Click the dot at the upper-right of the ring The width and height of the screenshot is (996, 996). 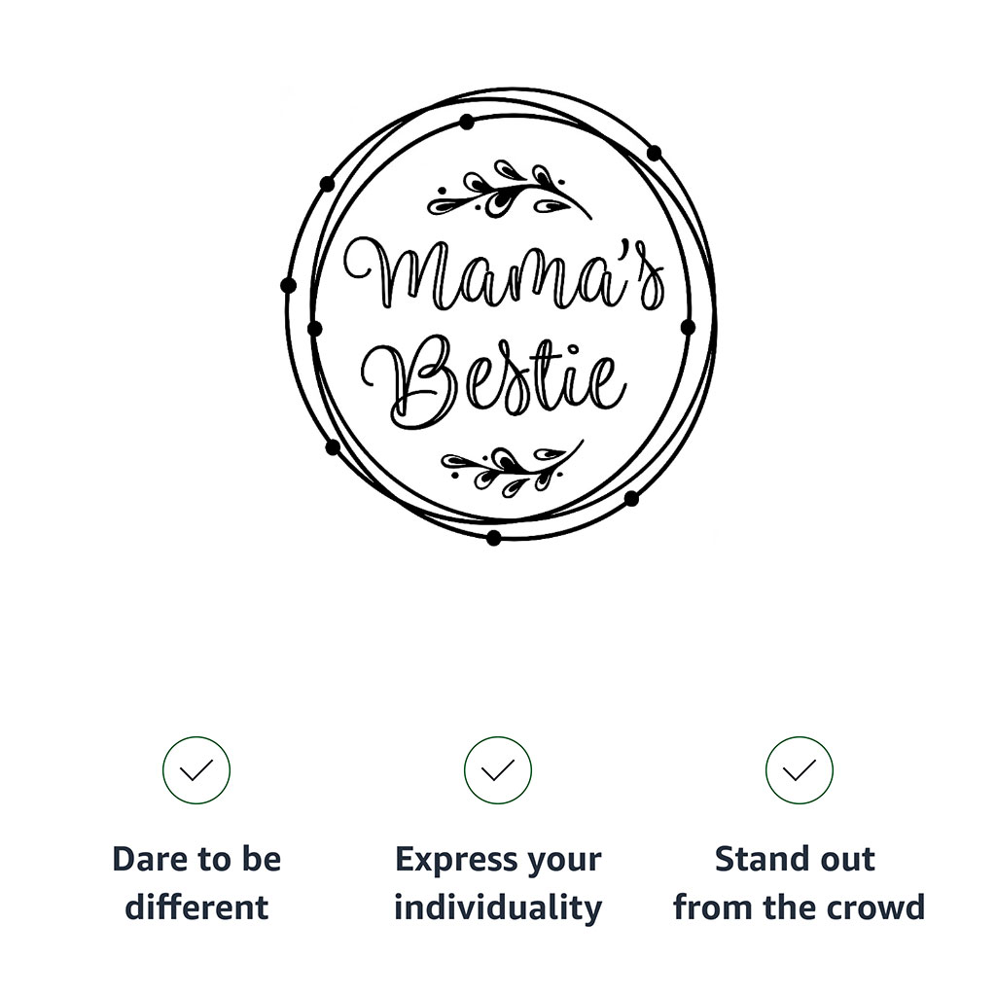point(654,153)
